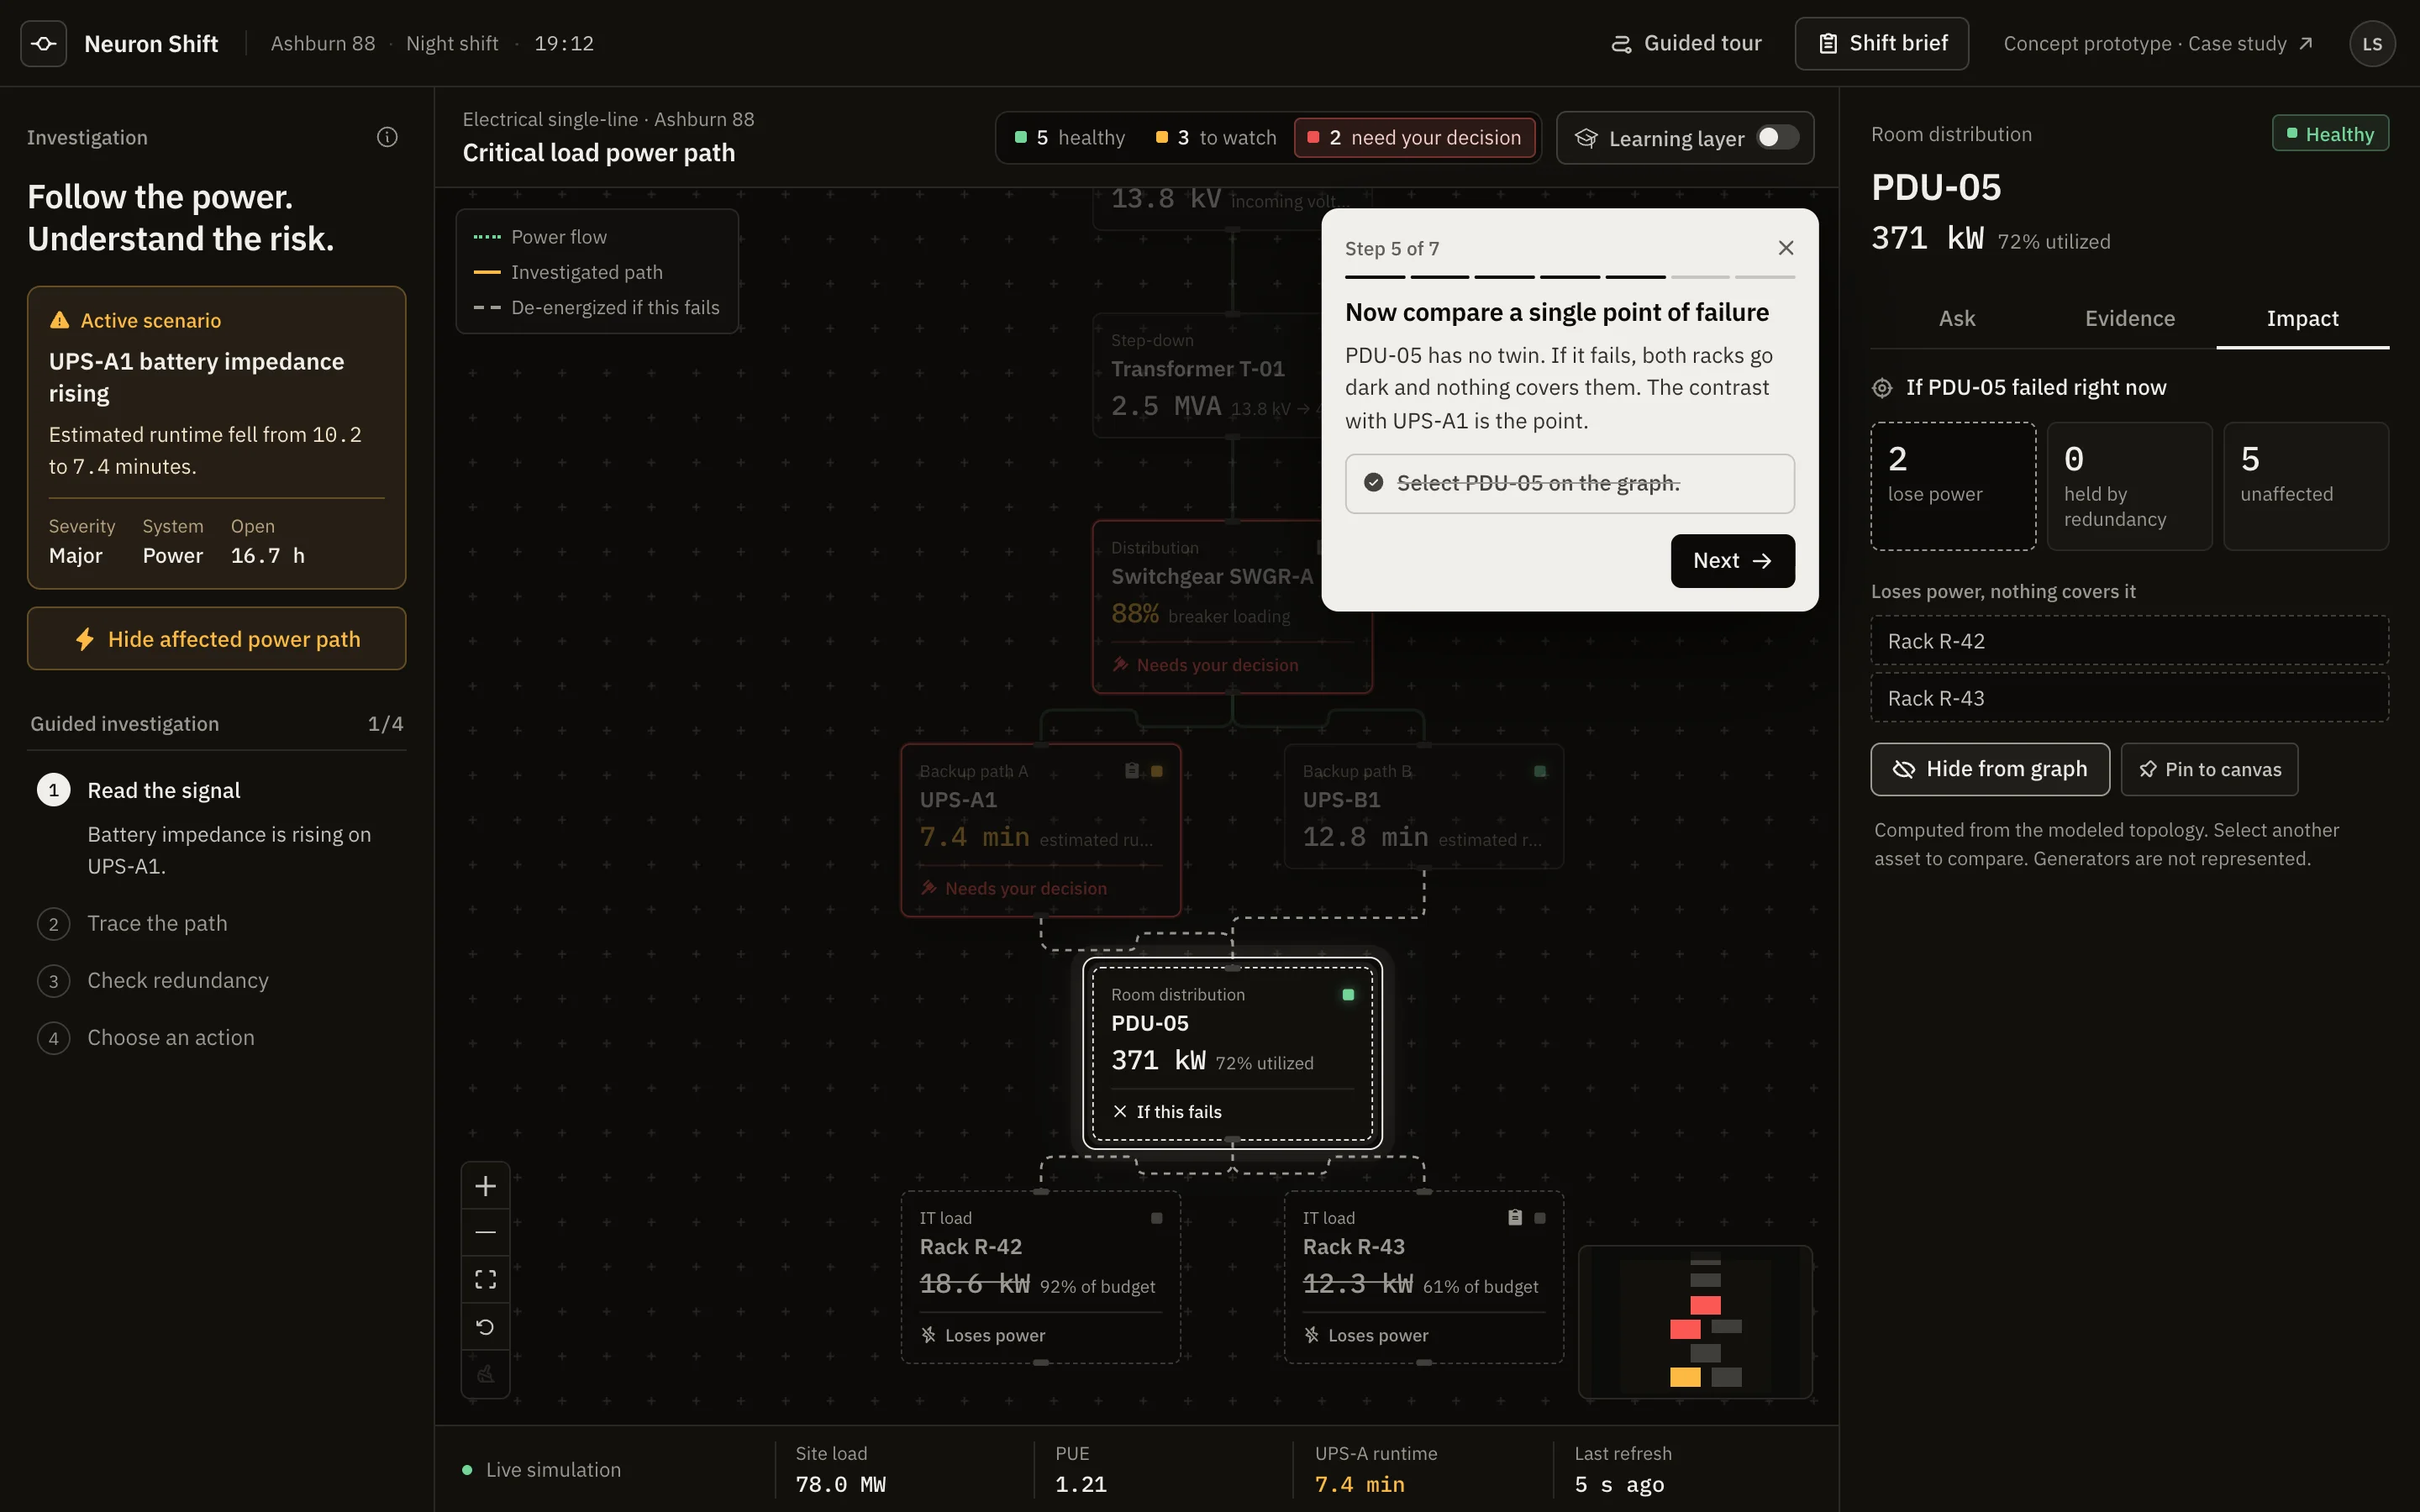Fit graph to view icon

coord(486,1280)
